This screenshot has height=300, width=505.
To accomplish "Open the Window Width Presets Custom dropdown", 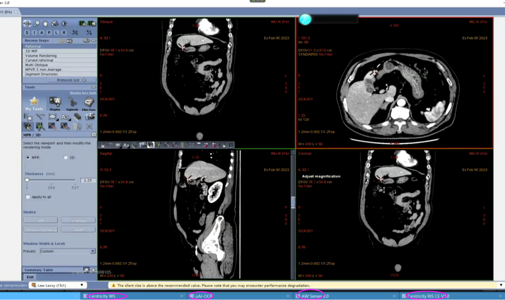I will pyautogui.click(x=67, y=251).
